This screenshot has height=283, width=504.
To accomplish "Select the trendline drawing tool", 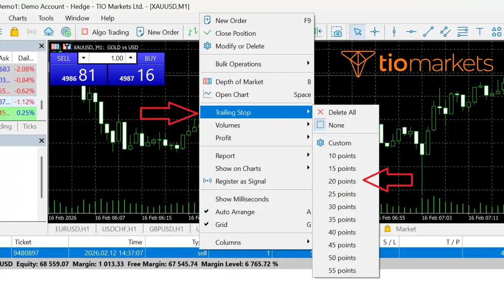I will click(428, 32).
